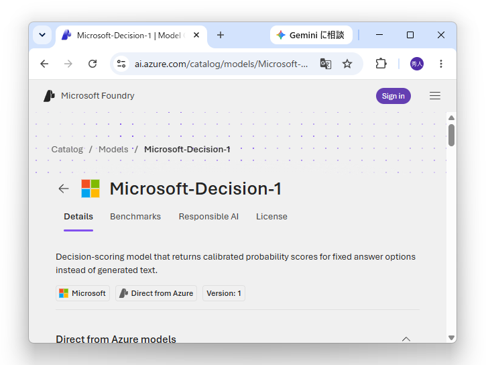Open the extensions puzzle icon
This screenshot has height=365, width=486.
381,64
